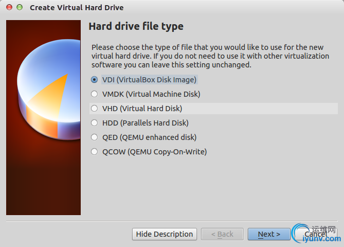Click the 'Hard drive file type' heading
The image size is (344, 247).
(x=136, y=26)
